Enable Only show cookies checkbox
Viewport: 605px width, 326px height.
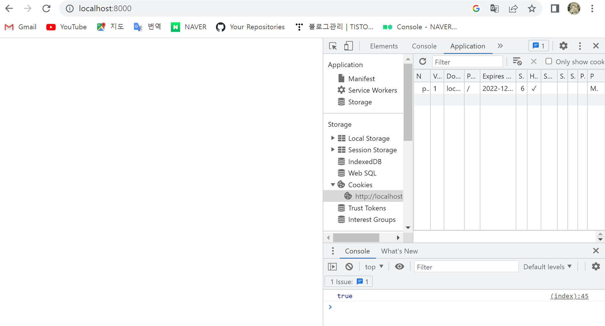coord(549,61)
